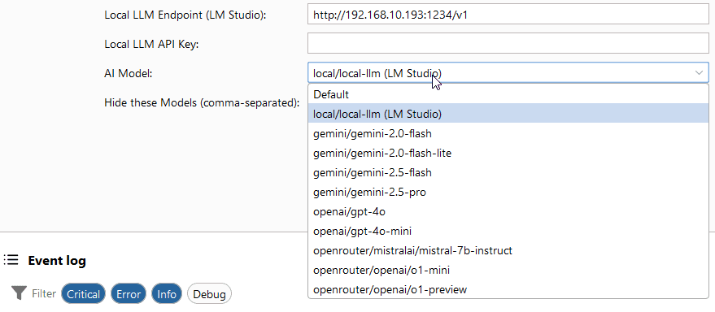Click the Local LLM Endpoint (LM Studio) label
This screenshot has height=312, width=715.
pyautogui.click(x=185, y=15)
